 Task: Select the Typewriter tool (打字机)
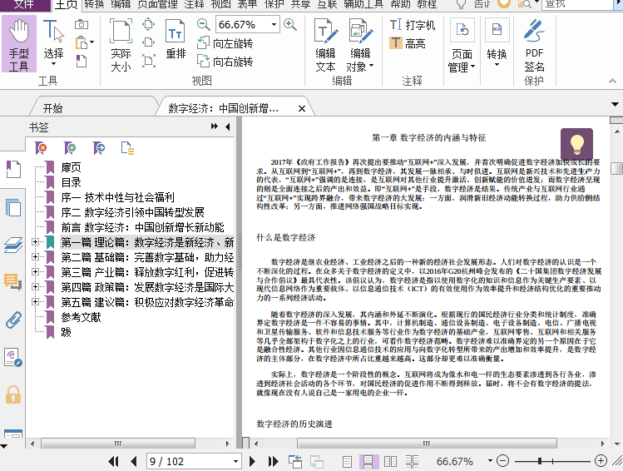click(413, 25)
